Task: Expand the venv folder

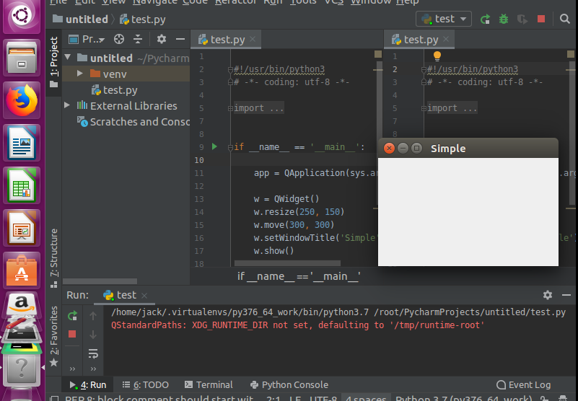Action: click(x=79, y=74)
